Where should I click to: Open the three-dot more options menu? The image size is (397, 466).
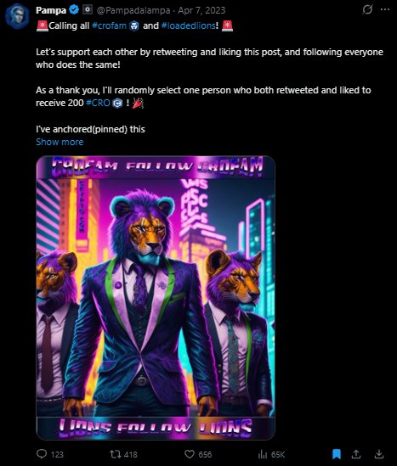coord(385,9)
